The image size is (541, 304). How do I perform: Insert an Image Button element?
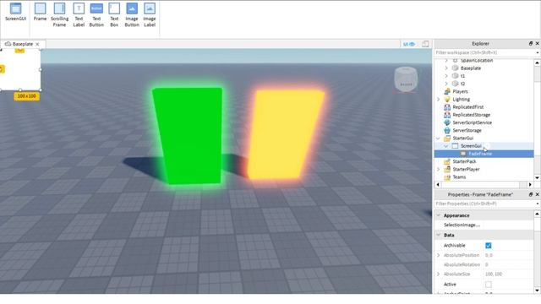click(x=132, y=15)
